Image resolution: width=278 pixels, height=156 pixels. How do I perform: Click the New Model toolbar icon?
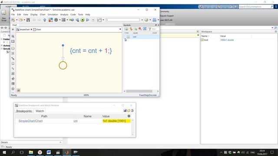click(x=13, y=20)
